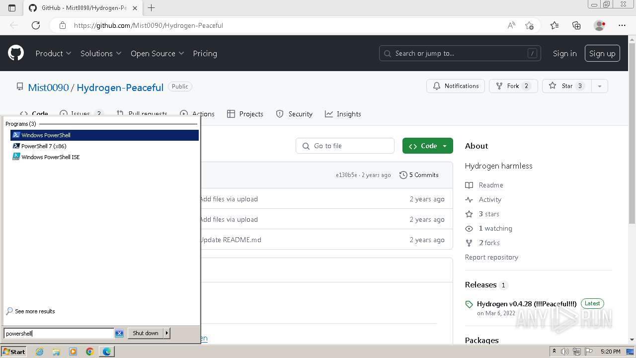The height and width of the screenshot is (358, 636).
Task: Switch to the Actions tab
Action: point(197,114)
